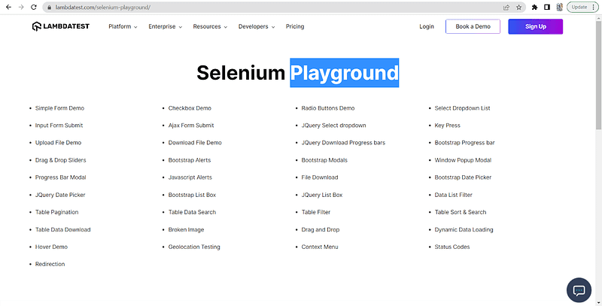Image resolution: width=602 pixels, height=306 pixels.
Task: Open Download File Demo
Action: tap(195, 143)
